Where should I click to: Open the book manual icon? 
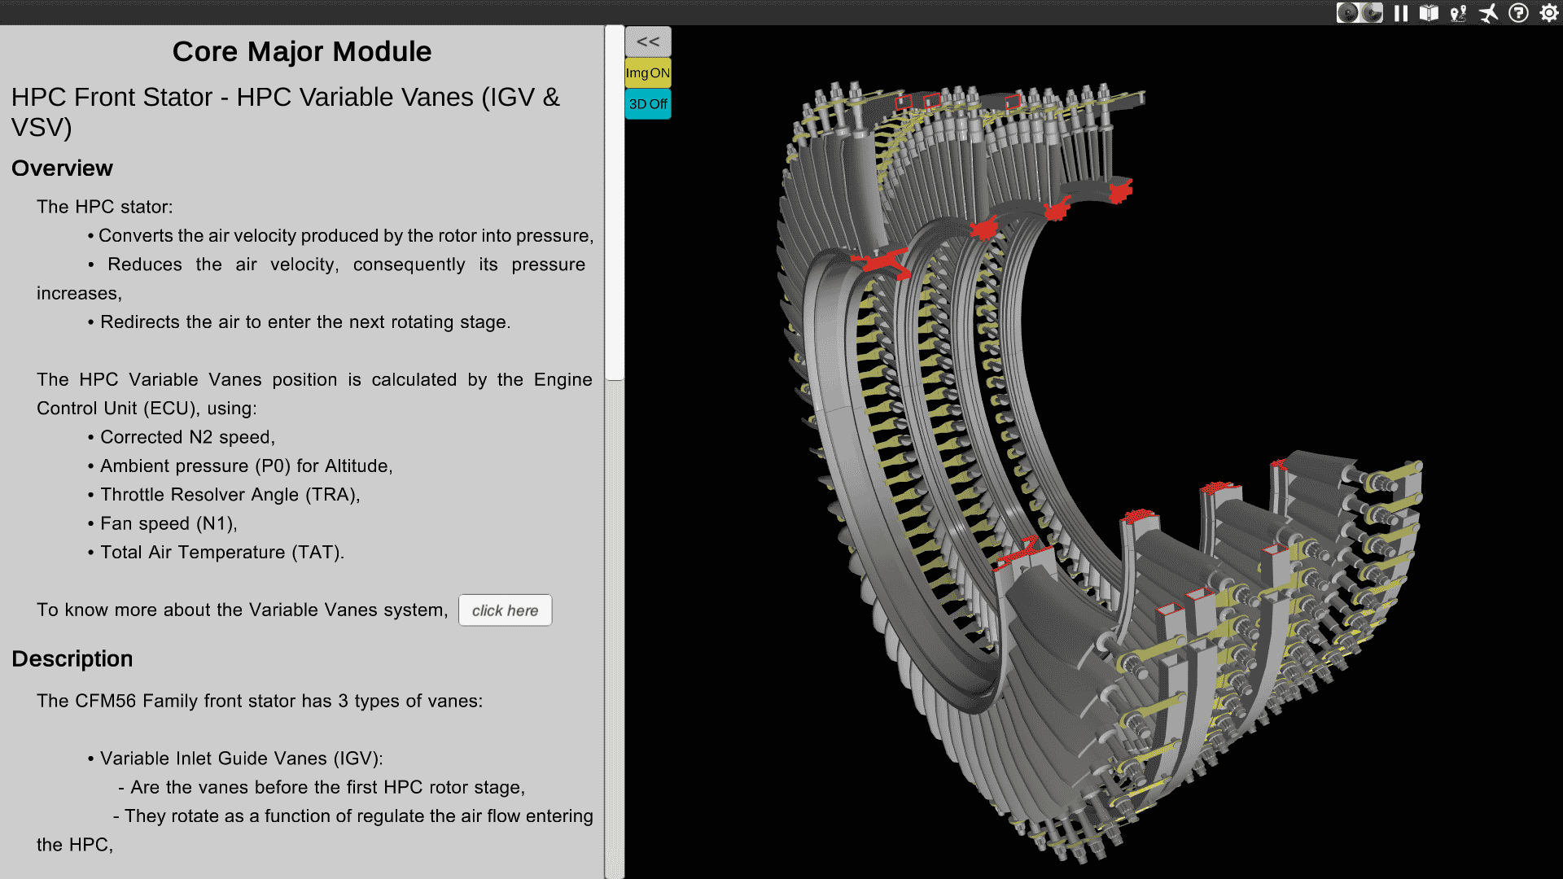[x=1429, y=13]
